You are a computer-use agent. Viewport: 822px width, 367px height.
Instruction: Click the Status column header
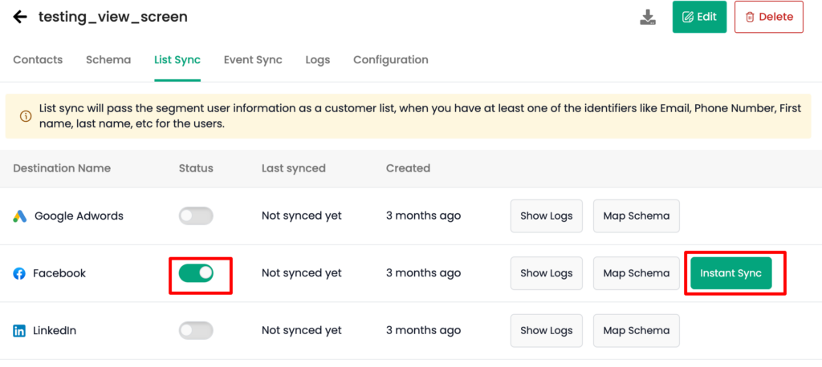click(196, 168)
